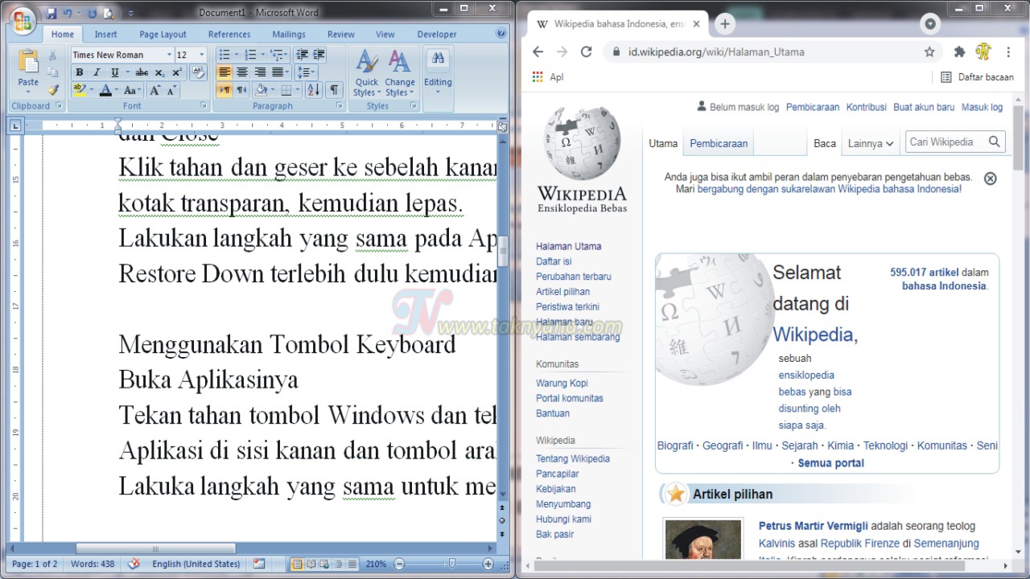The height and width of the screenshot is (579, 1030).
Task: Switch to Full Screen Reading view
Action: pos(311,564)
